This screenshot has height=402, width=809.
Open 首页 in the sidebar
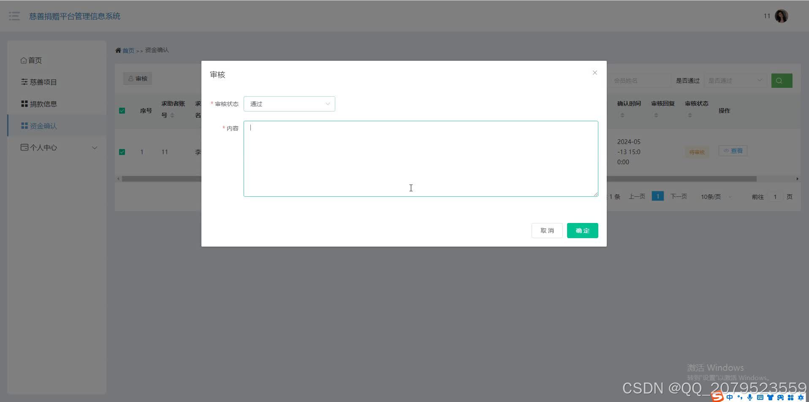(57, 60)
